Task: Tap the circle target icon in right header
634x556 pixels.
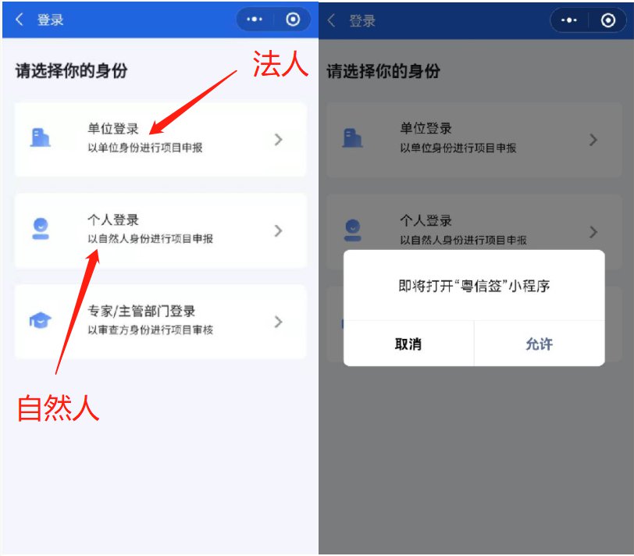Action: click(607, 20)
